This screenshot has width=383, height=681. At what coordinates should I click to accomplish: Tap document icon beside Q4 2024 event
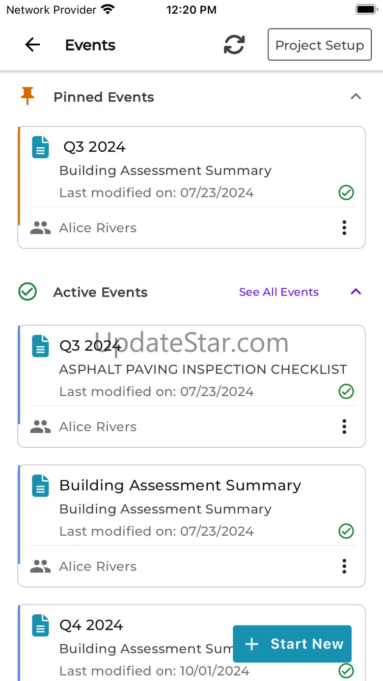tap(41, 625)
